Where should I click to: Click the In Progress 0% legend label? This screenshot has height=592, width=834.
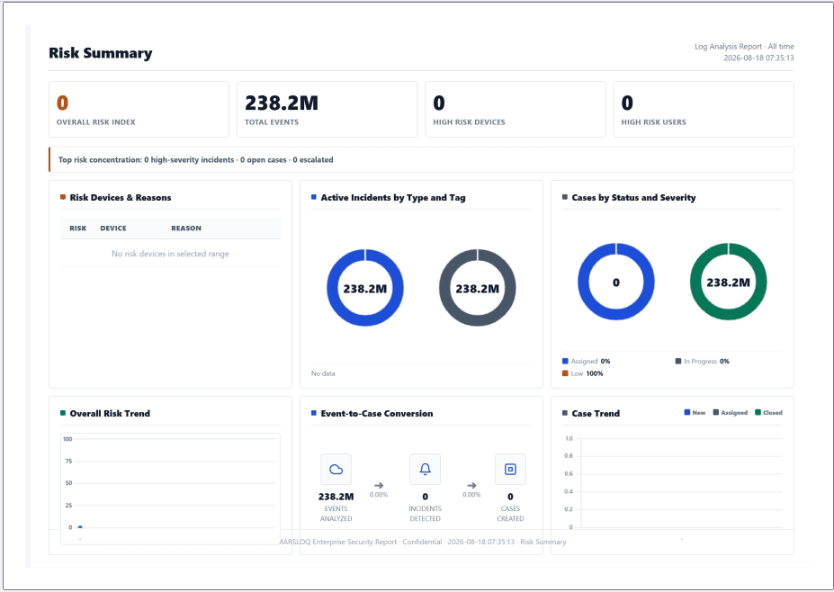pos(706,361)
